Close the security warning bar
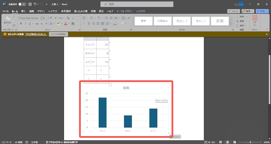This screenshot has height=144, width=271. click(267, 34)
